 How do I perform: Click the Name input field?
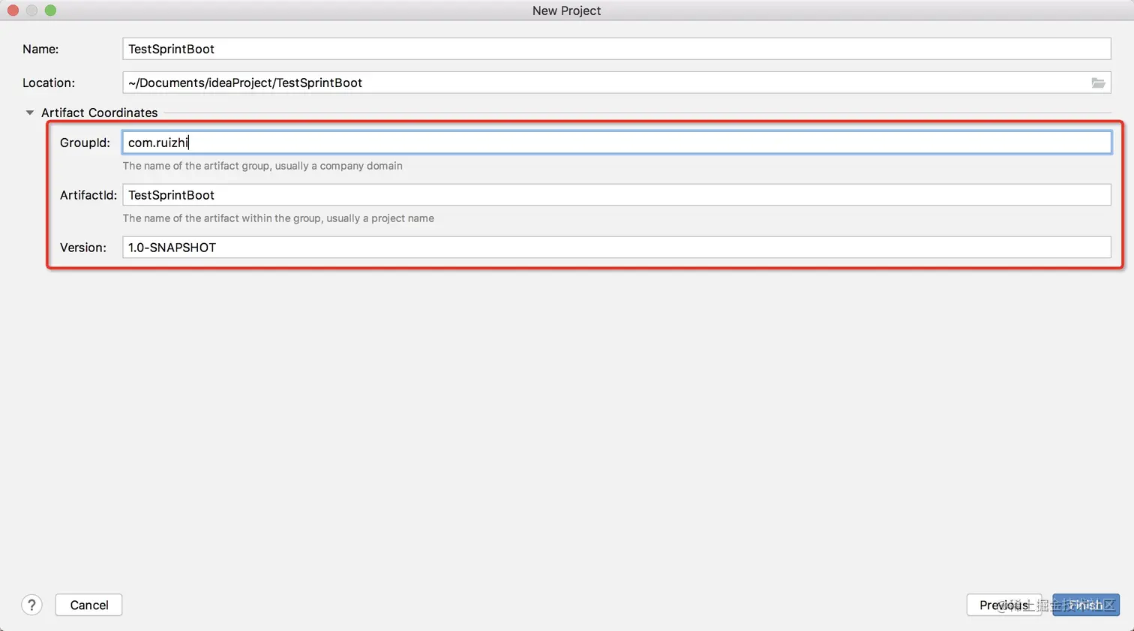(616, 49)
